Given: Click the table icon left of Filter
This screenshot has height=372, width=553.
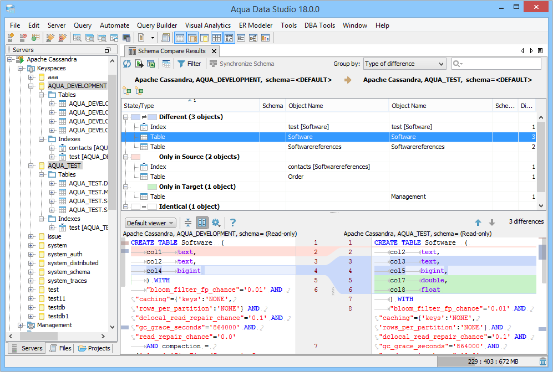Looking at the screenshot, I should point(166,64).
